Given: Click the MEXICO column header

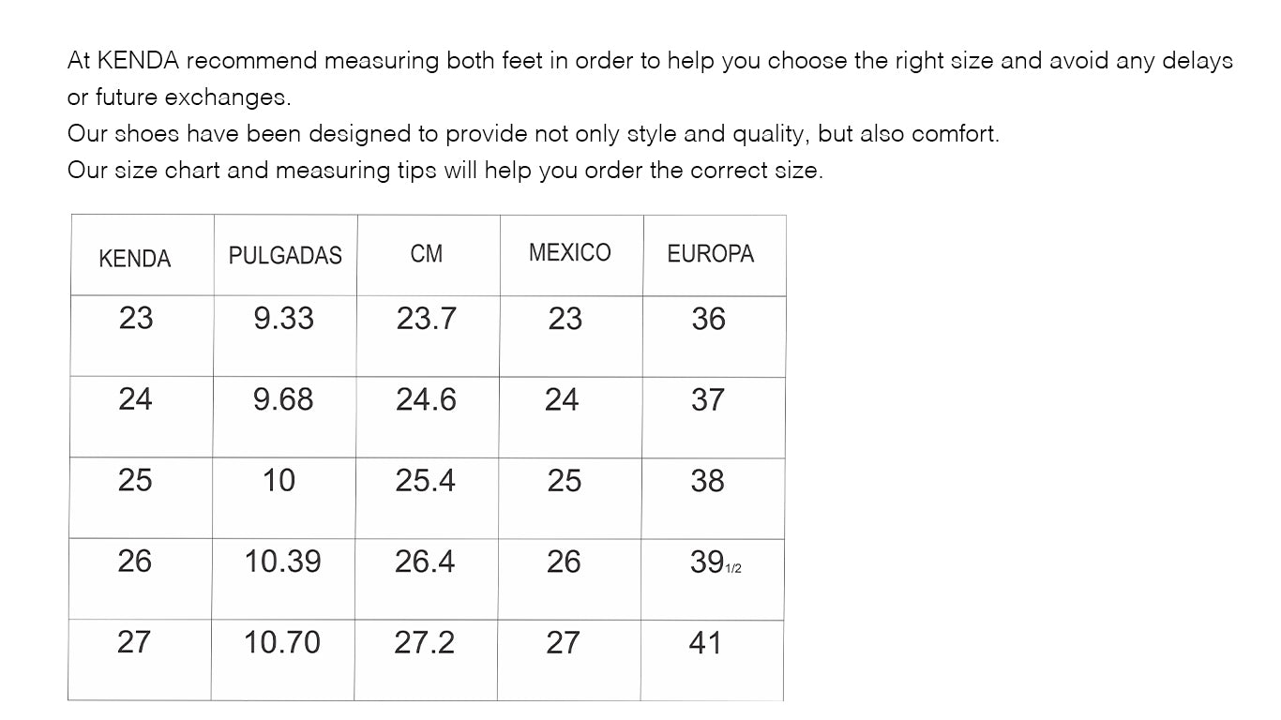Looking at the screenshot, I should coord(569,252).
